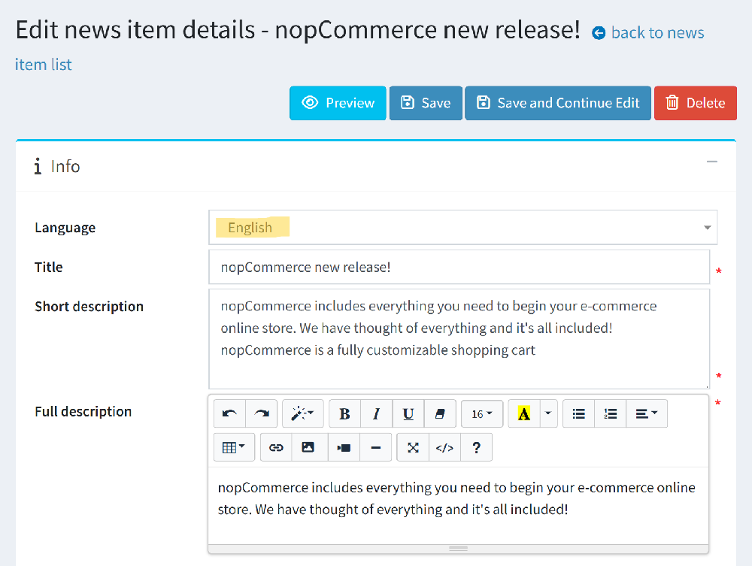Insert a horizontal line in the editor

pyautogui.click(x=377, y=447)
